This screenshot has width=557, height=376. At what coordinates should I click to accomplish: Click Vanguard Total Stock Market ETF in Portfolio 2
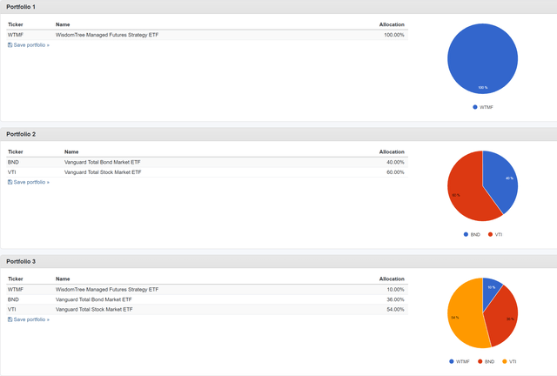103,172
